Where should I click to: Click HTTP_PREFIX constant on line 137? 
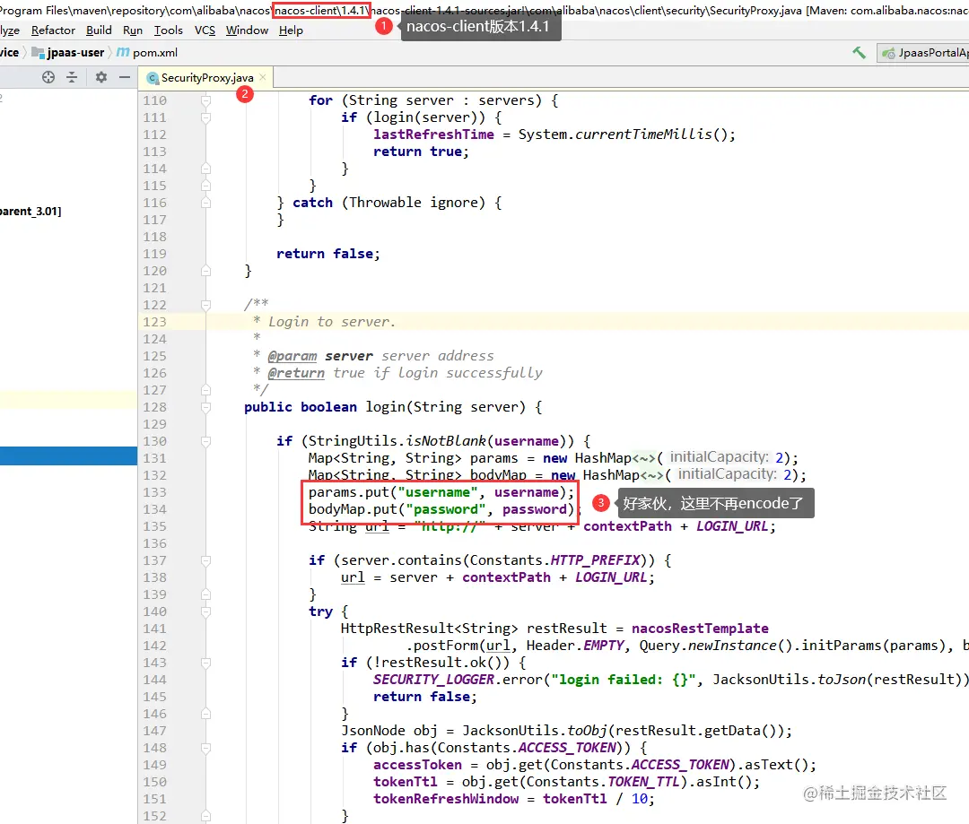[x=595, y=560]
